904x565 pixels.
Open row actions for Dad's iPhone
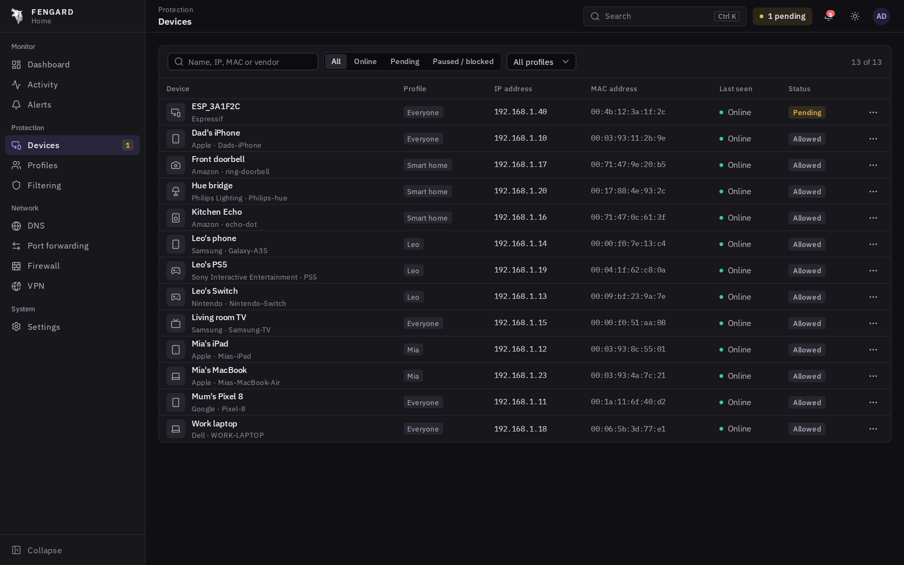click(x=873, y=139)
